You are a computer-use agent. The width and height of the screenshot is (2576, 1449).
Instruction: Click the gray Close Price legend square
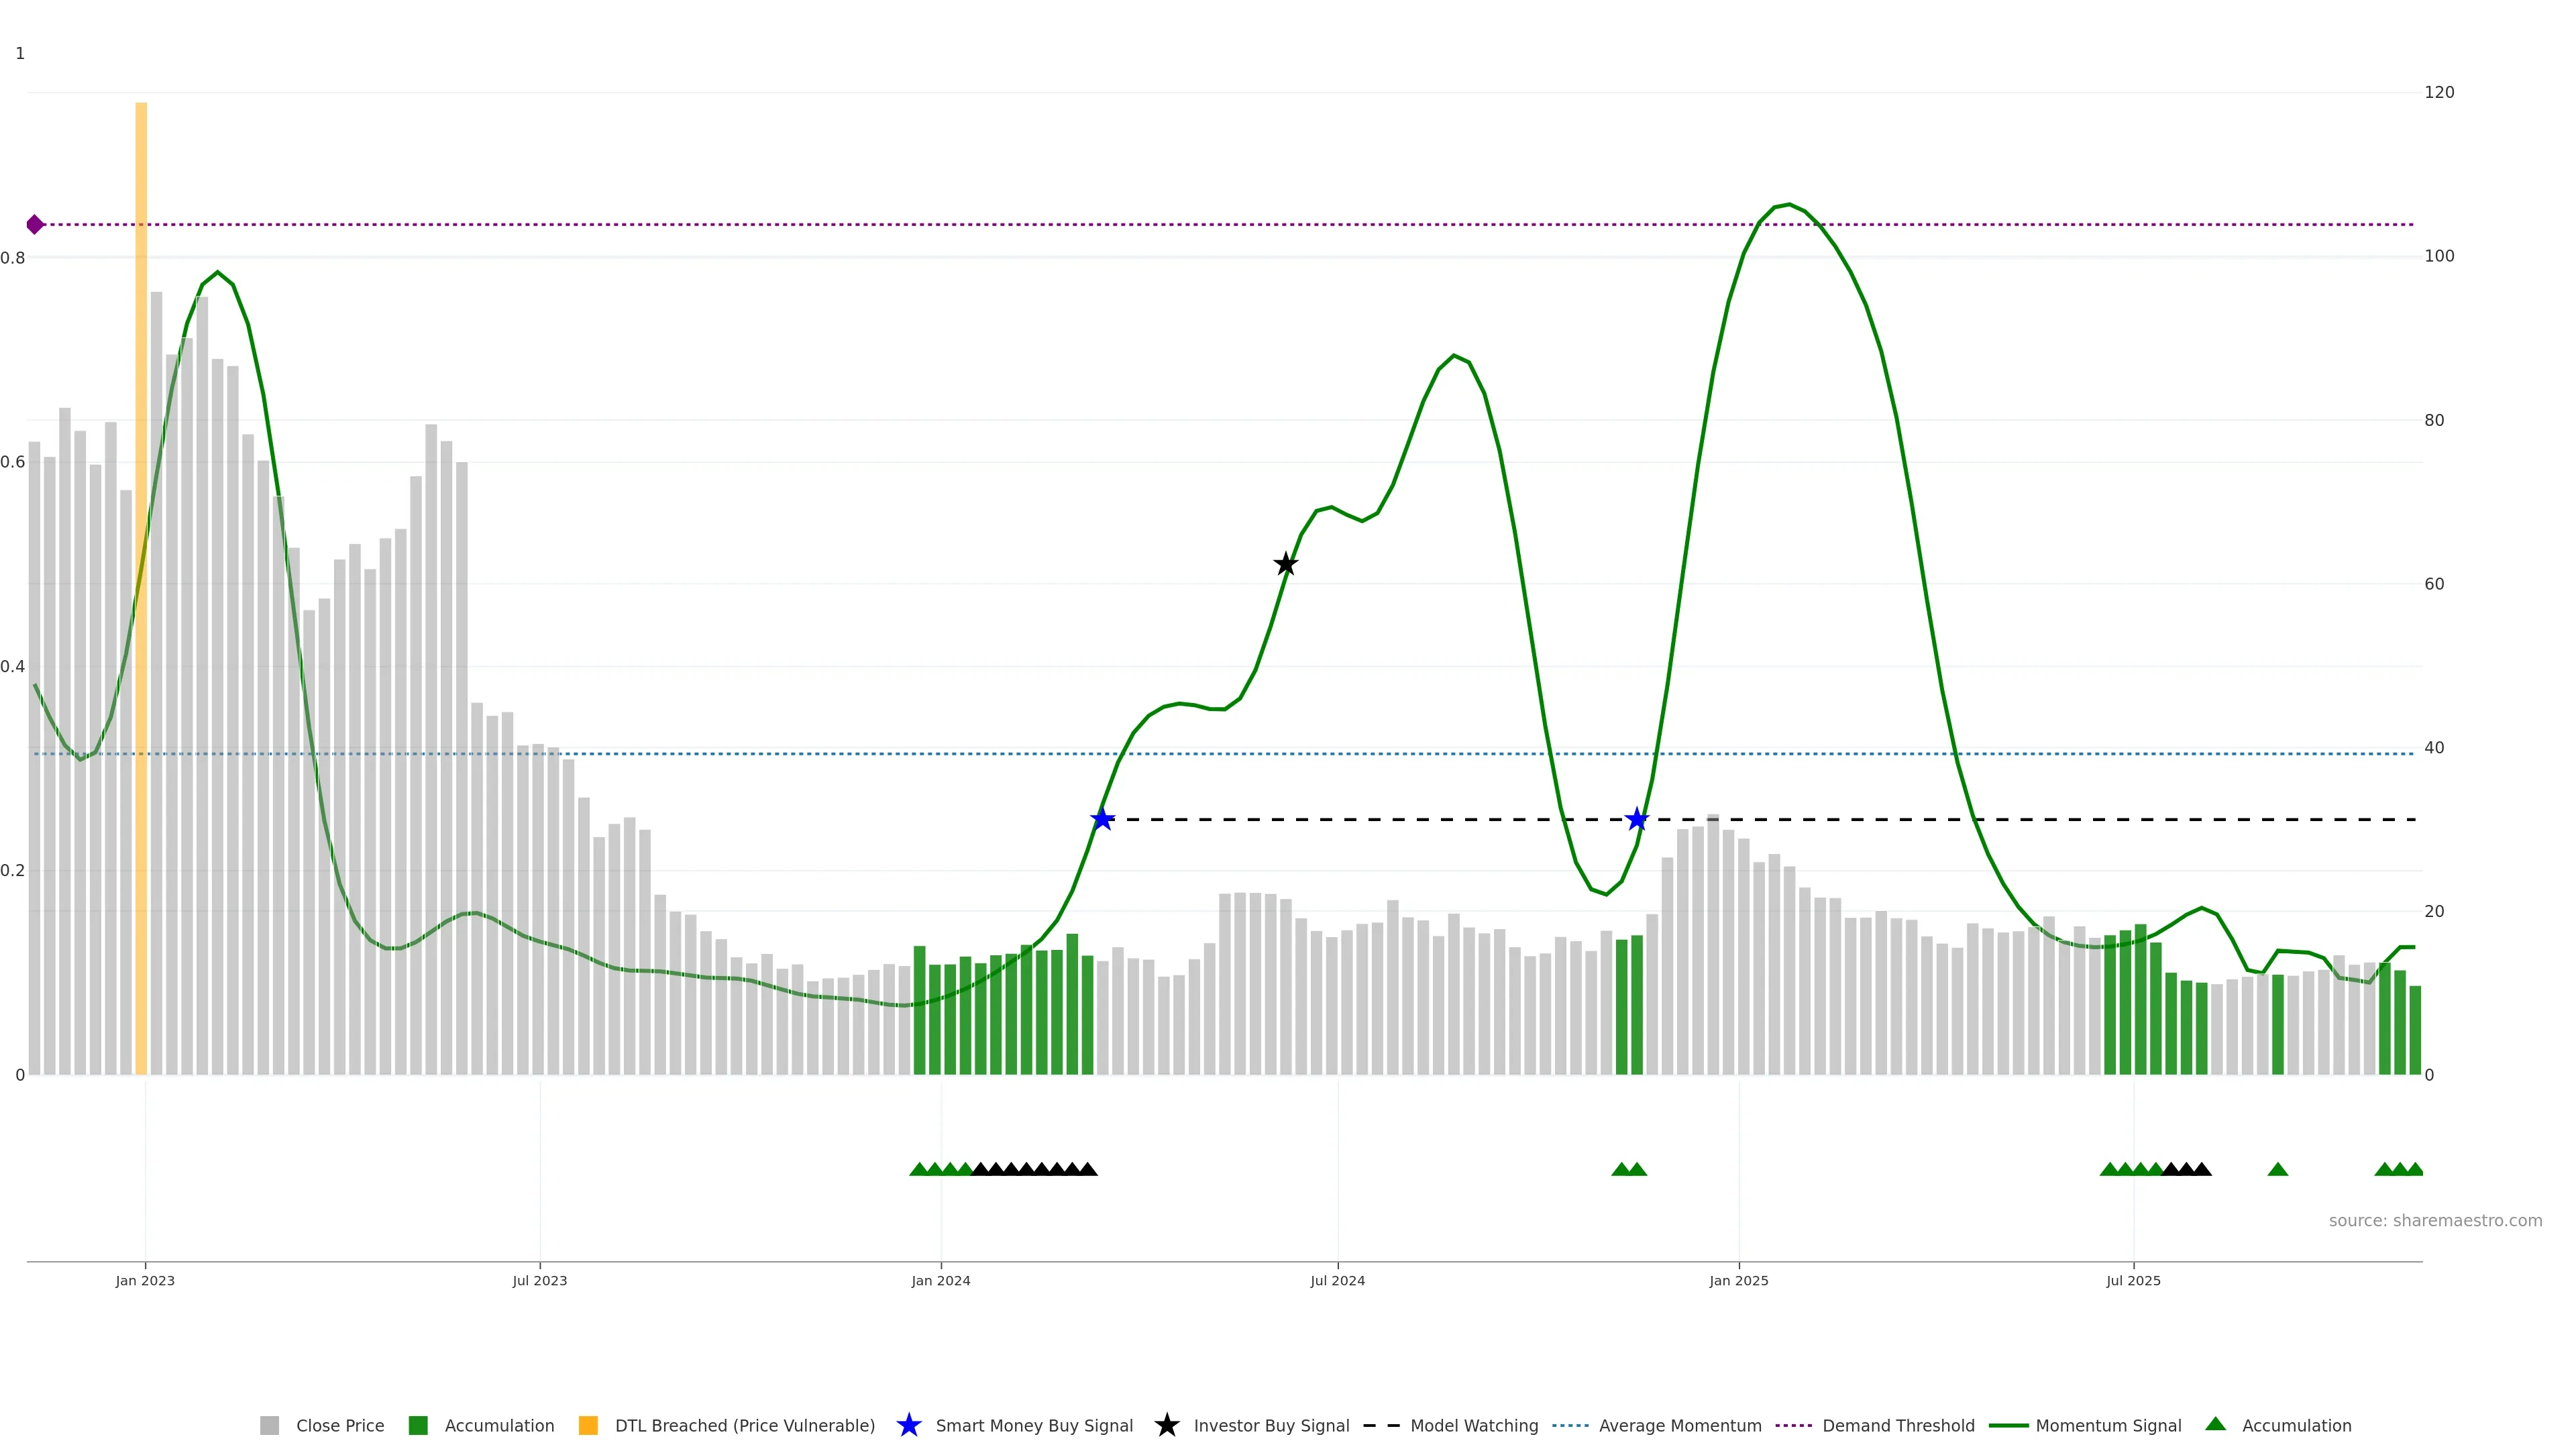(269, 1425)
